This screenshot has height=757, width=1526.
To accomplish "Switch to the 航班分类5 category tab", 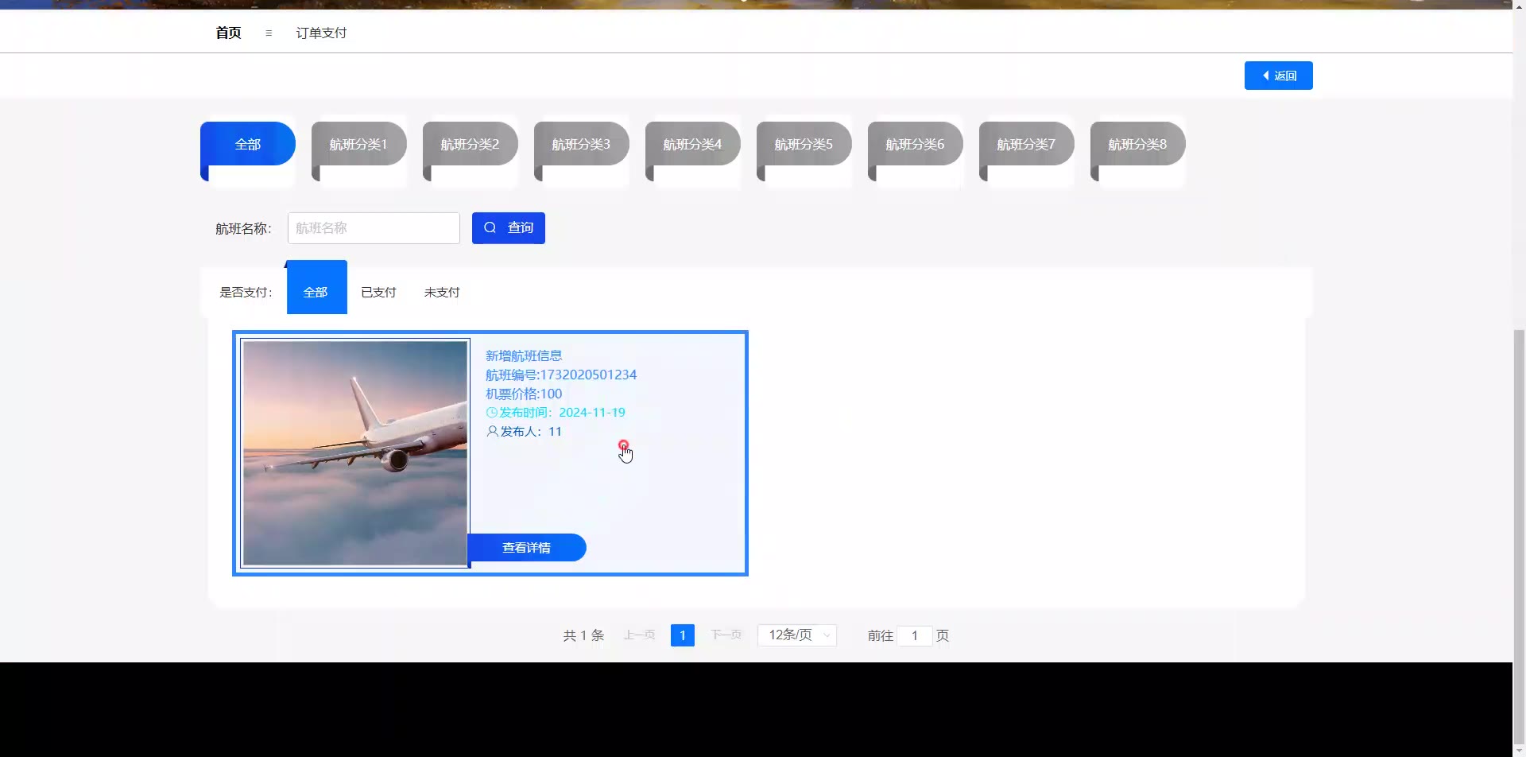I will (x=804, y=145).
